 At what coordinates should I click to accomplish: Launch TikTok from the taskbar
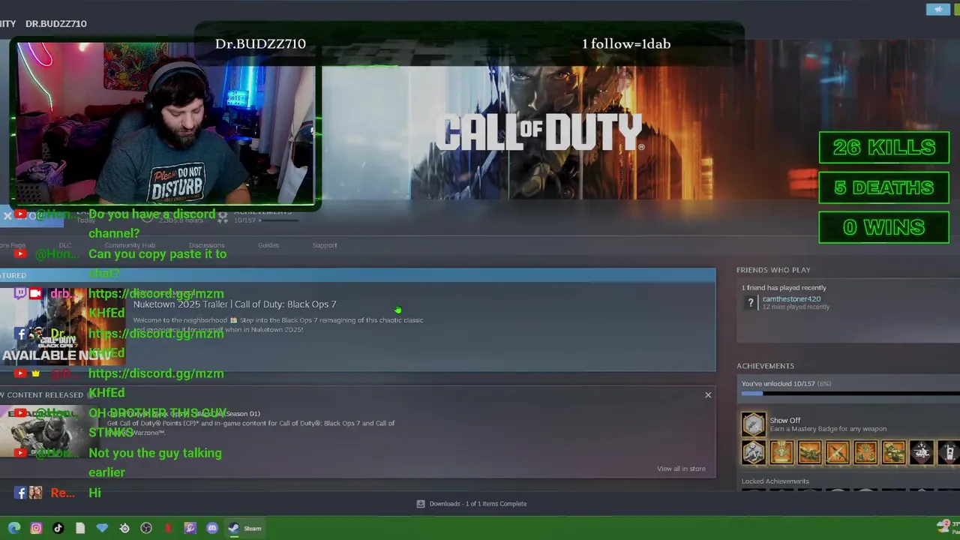point(58,528)
